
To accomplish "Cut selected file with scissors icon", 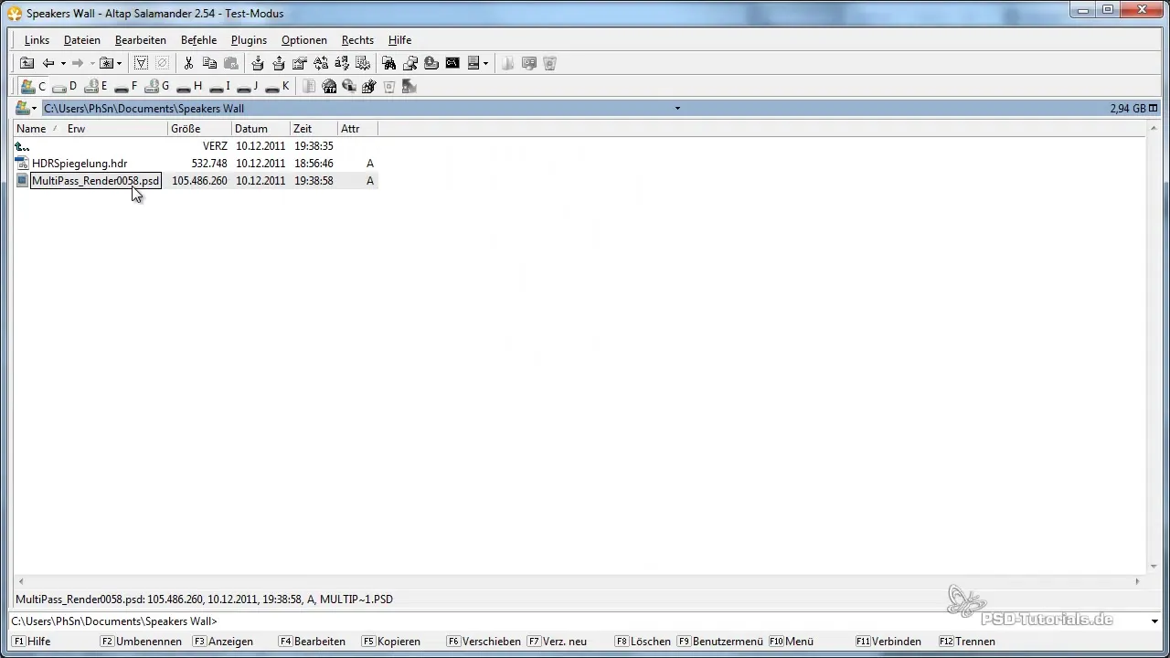I will coord(188,63).
